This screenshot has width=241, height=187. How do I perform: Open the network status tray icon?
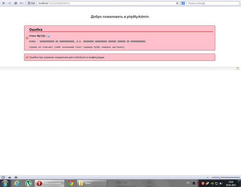pyautogui.click(x=216, y=183)
